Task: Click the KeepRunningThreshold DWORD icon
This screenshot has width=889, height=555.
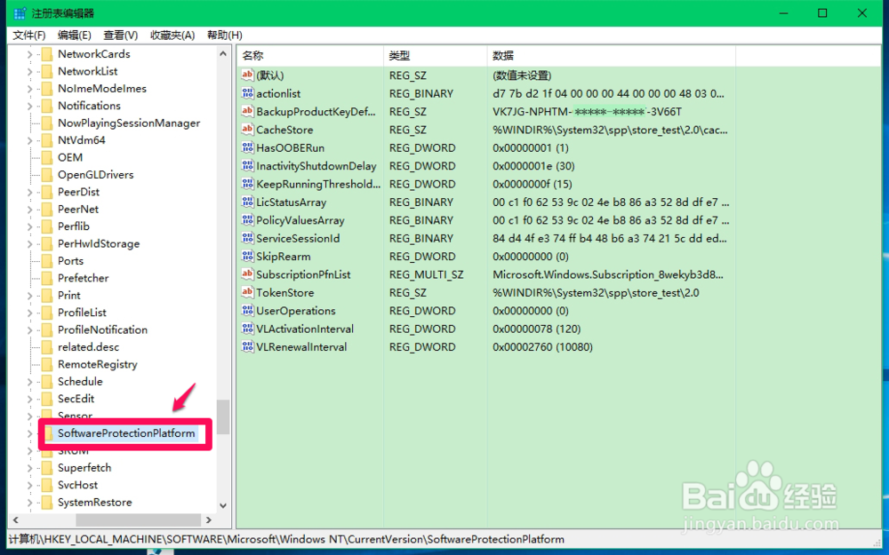Action: click(247, 184)
